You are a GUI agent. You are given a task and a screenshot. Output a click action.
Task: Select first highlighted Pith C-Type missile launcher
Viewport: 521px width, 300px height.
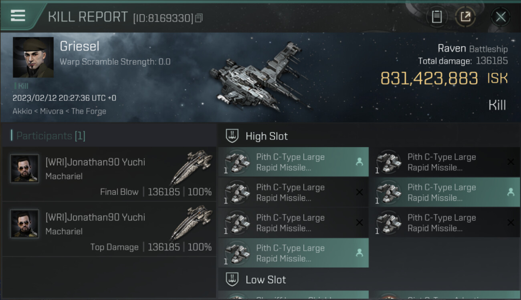[293, 162]
